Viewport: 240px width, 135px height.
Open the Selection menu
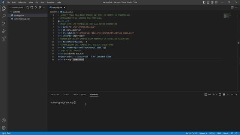(22, 2)
